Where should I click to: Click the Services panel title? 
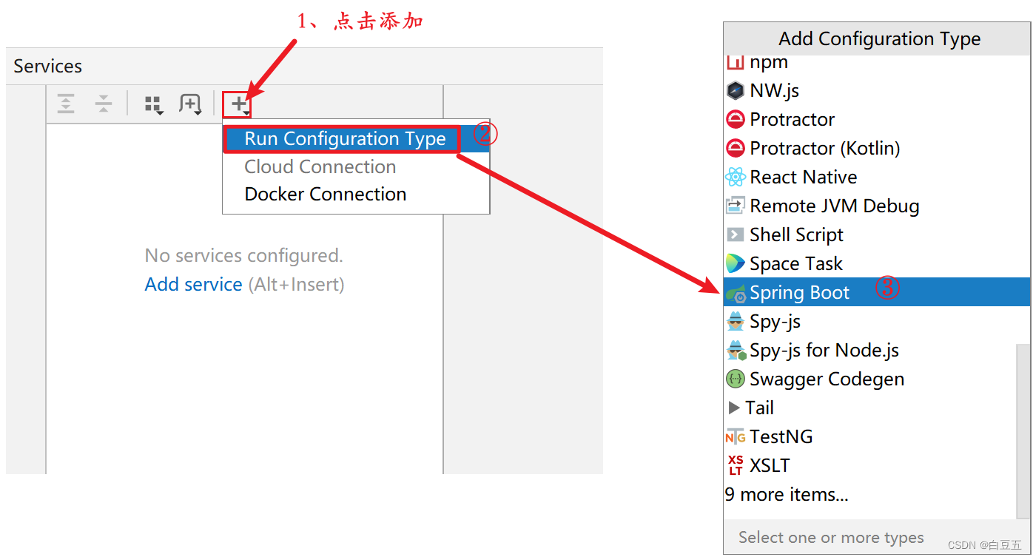pyautogui.click(x=47, y=67)
